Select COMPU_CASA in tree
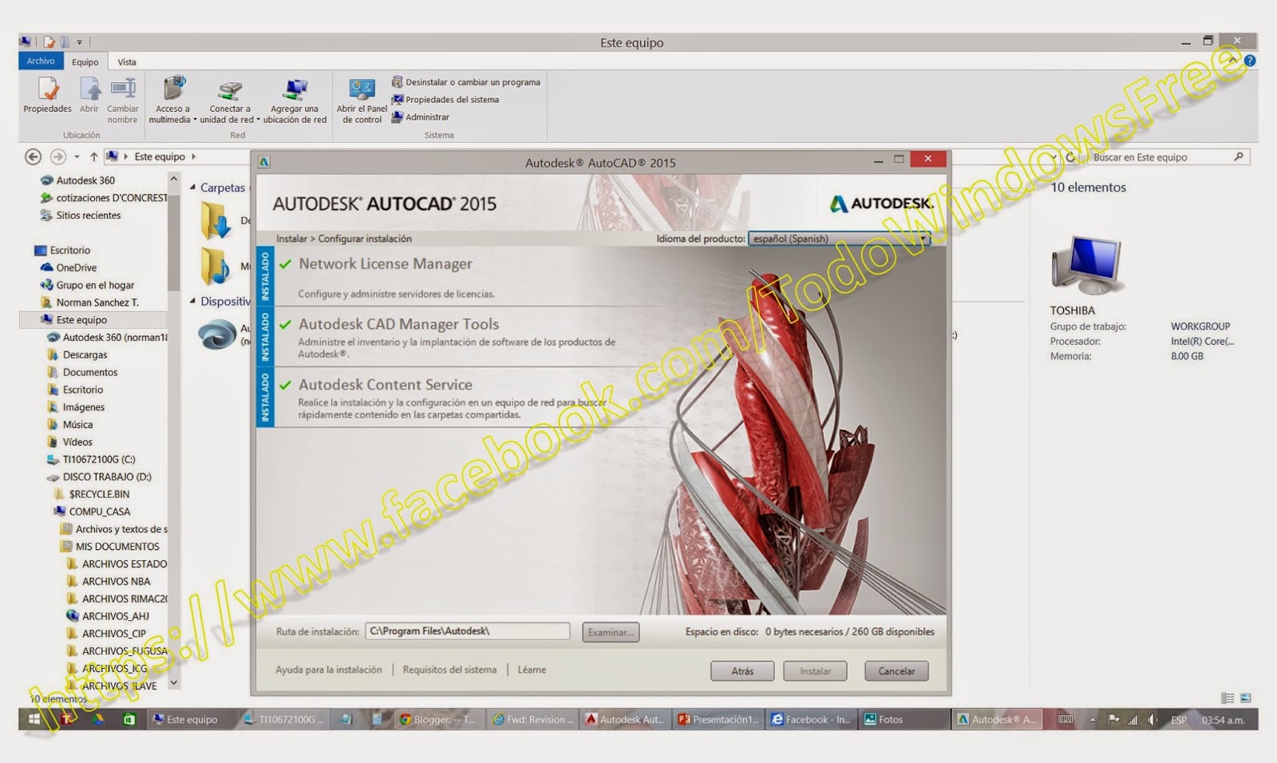The width and height of the screenshot is (1277, 763). (x=92, y=512)
